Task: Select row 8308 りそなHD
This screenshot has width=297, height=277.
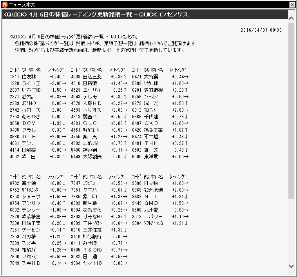Action: click(x=99, y=216)
